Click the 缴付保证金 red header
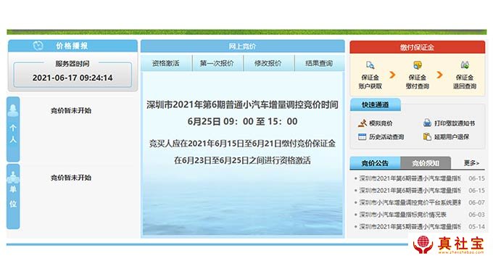Image resolution: width=493 pixels, height=261 pixels. point(417,47)
